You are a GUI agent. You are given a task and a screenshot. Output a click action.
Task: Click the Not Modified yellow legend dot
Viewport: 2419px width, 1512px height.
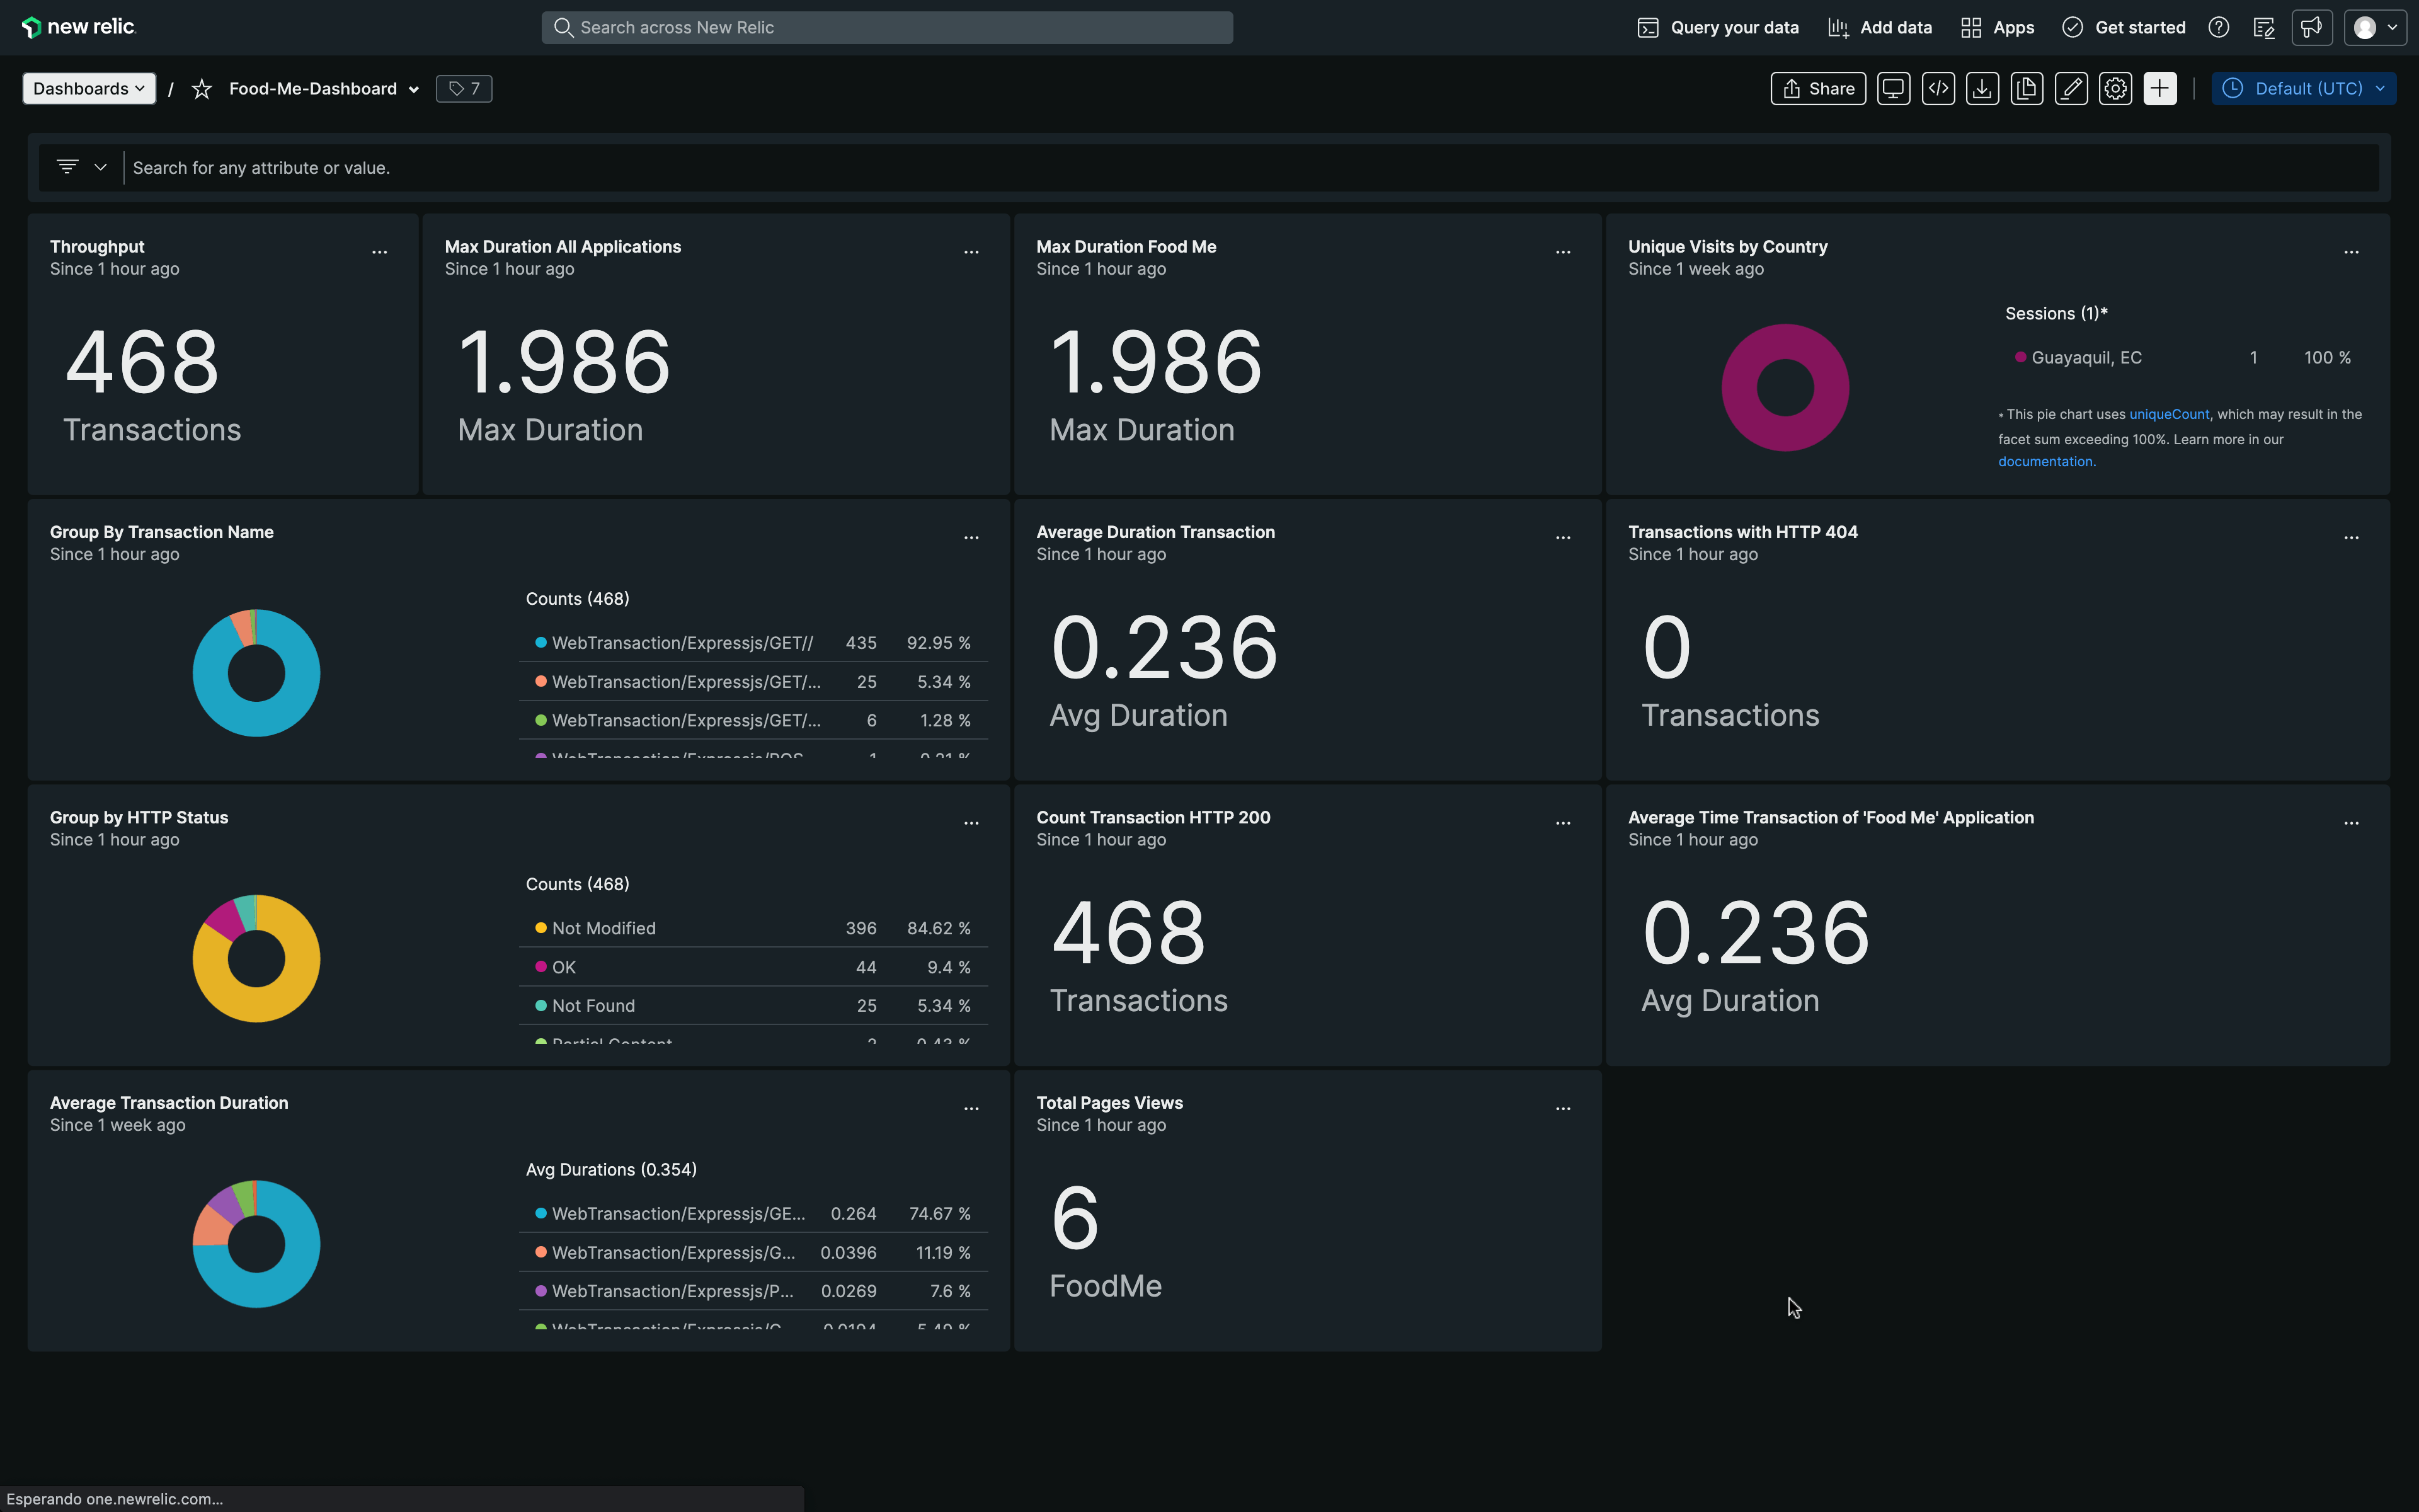pyautogui.click(x=540, y=928)
